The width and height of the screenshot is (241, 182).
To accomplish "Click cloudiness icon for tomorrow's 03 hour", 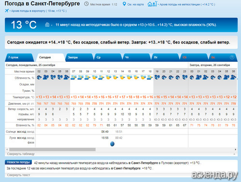I will (x=213, y=78).
